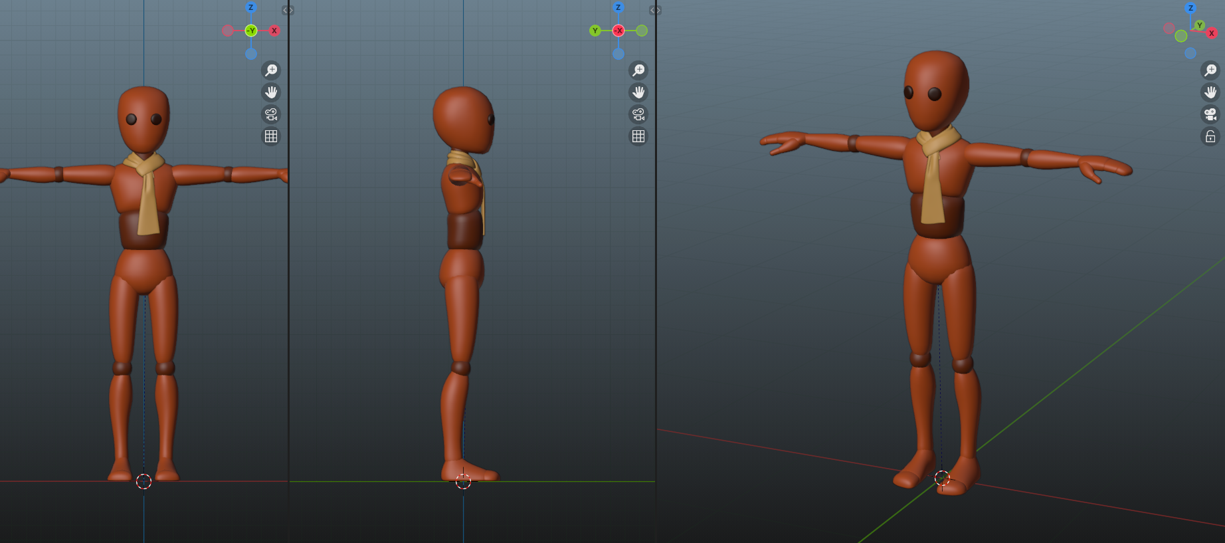Image resolution: width=1225 pixels, height=543 pixels.
Task: Click green negative Y circle on side gizmo
Action: click(642, 31)
